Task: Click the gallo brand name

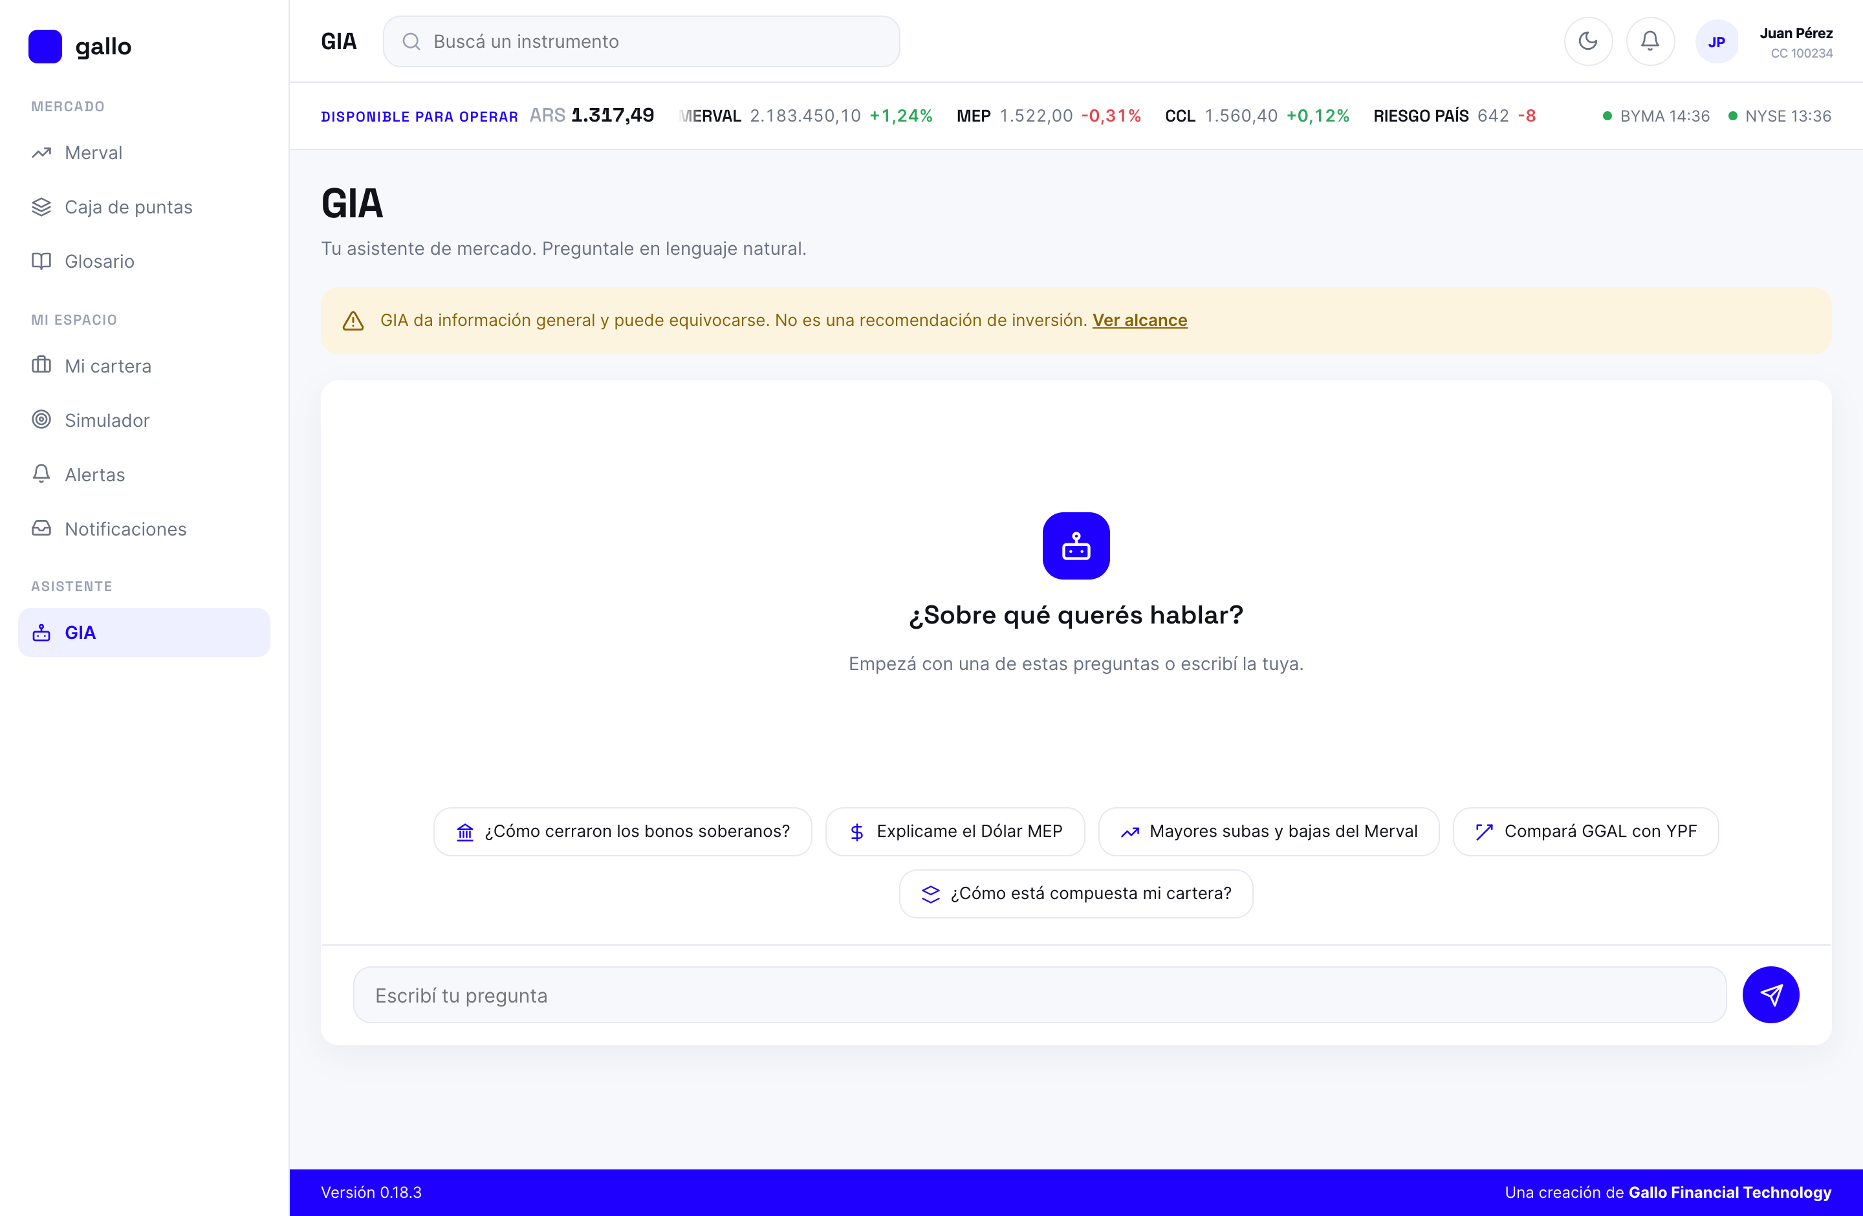Action: pyautogui.click(x=103, y=47)
